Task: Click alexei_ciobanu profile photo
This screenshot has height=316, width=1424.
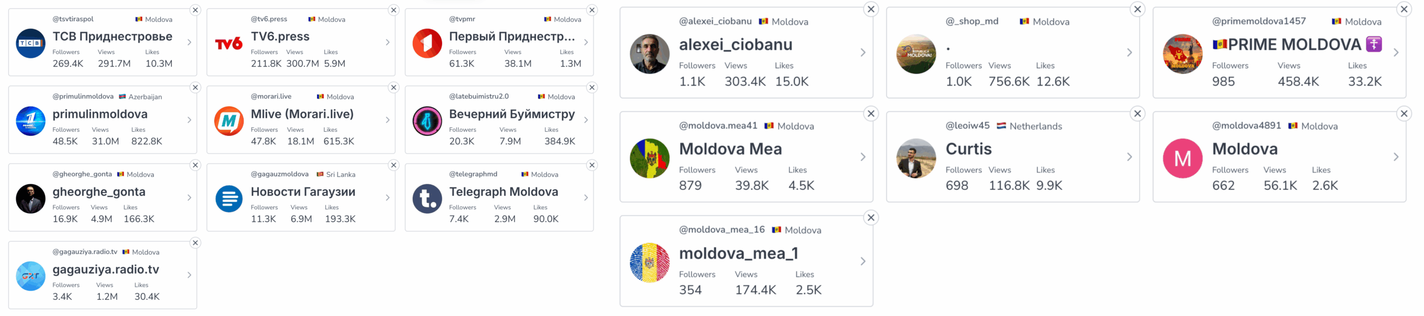Action: [x=649, y=54]
